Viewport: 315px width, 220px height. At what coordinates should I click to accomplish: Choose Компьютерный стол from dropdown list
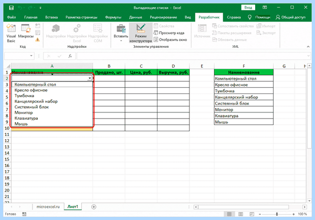[52, 85]
